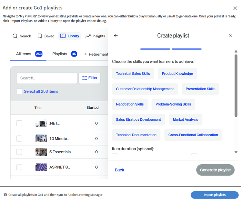Click the Saved bookmark icon
242x201 pixels.
click(x=40, y=36)
